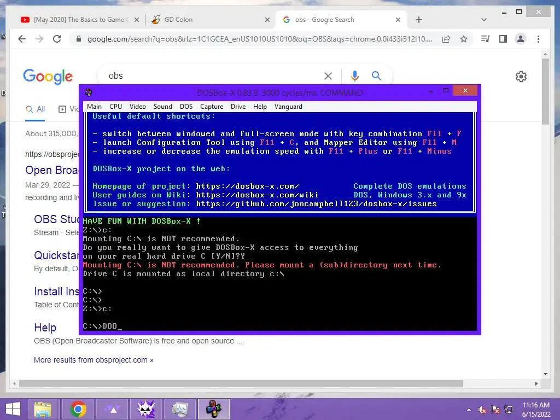Open the Drive menu in DOSBox-X
Image resolution: width=560 pixels, height=420 pixels.
click(238, 107)
